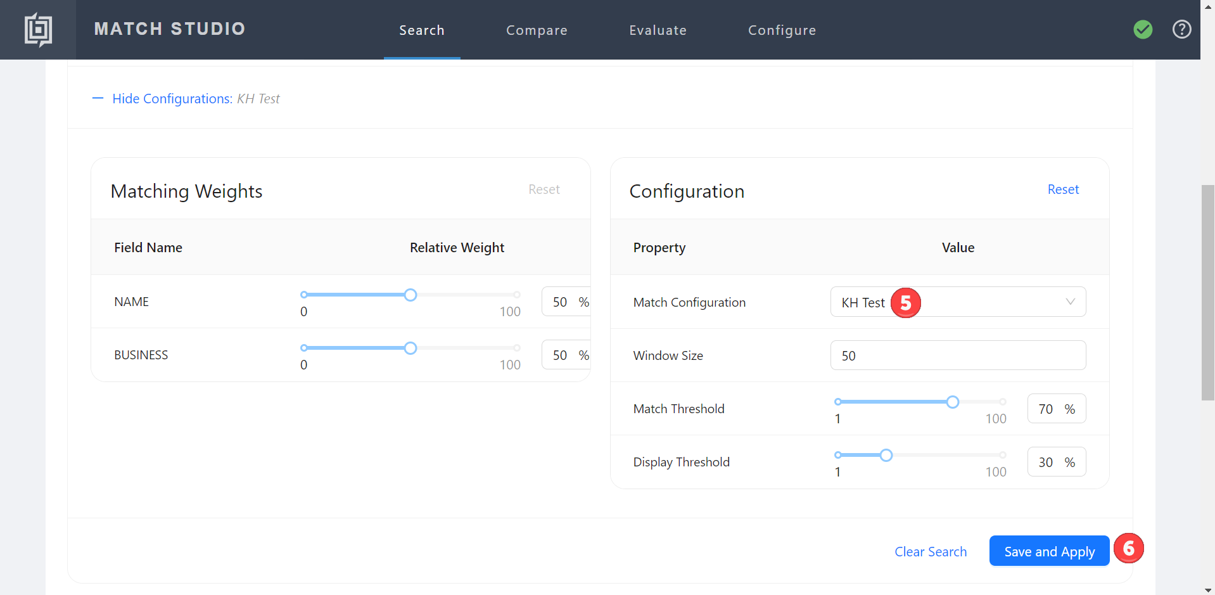This screenshot has width=1215, height=595.
Task: Click the Field Name column header
Action: [x=148, y=248]
